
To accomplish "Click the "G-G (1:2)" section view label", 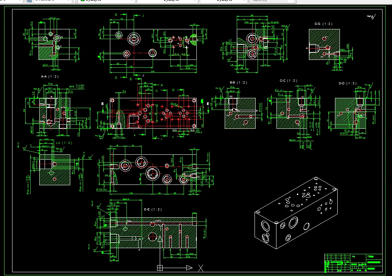I will [323, 24].
